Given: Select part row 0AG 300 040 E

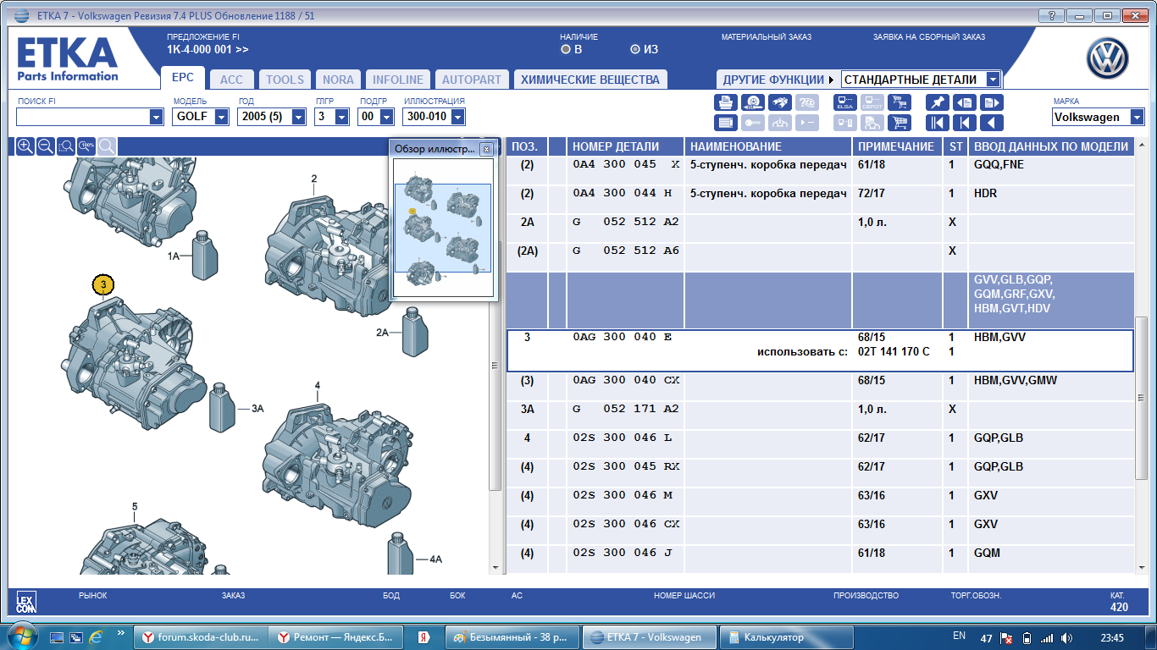Looking at the screenshot, I should [820, 350].
